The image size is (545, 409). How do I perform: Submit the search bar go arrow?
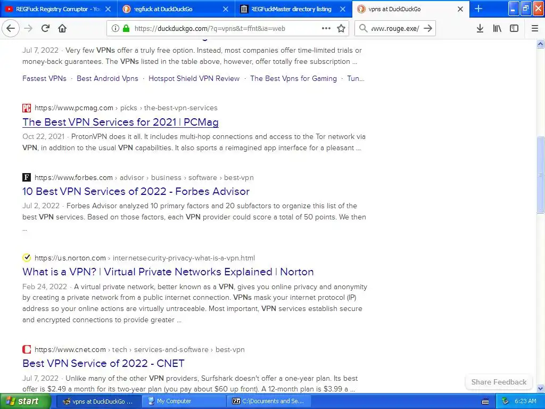[428, 29]
